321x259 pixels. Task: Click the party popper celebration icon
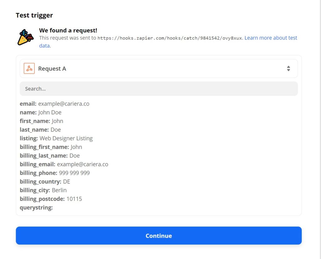pyautogui.click(x=25, y=37)
